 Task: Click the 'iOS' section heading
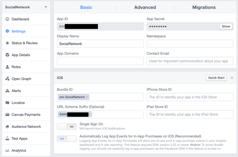[60, 78]
